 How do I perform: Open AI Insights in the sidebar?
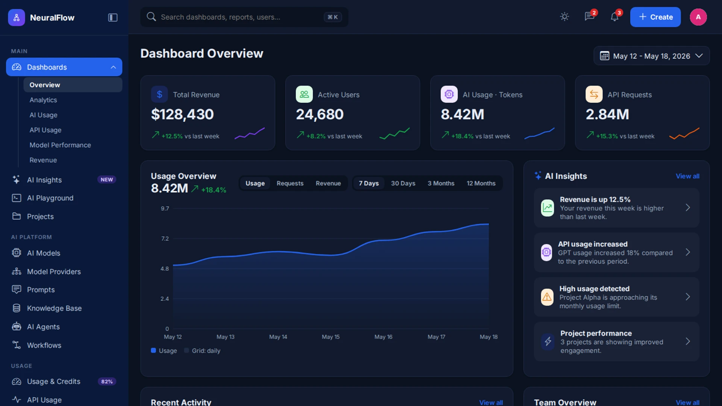(x=64, y=180)
